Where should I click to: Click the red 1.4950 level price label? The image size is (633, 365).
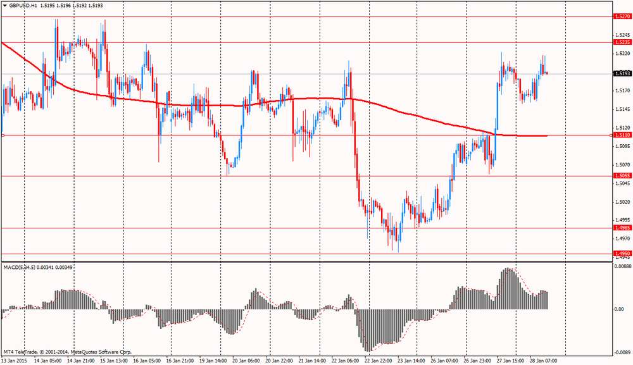pos(622,254)
